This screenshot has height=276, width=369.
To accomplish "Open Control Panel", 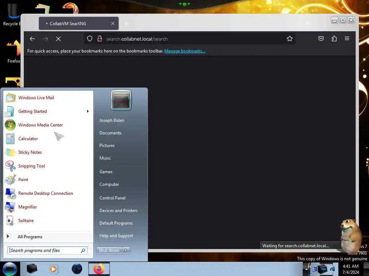I will point(112,198).
